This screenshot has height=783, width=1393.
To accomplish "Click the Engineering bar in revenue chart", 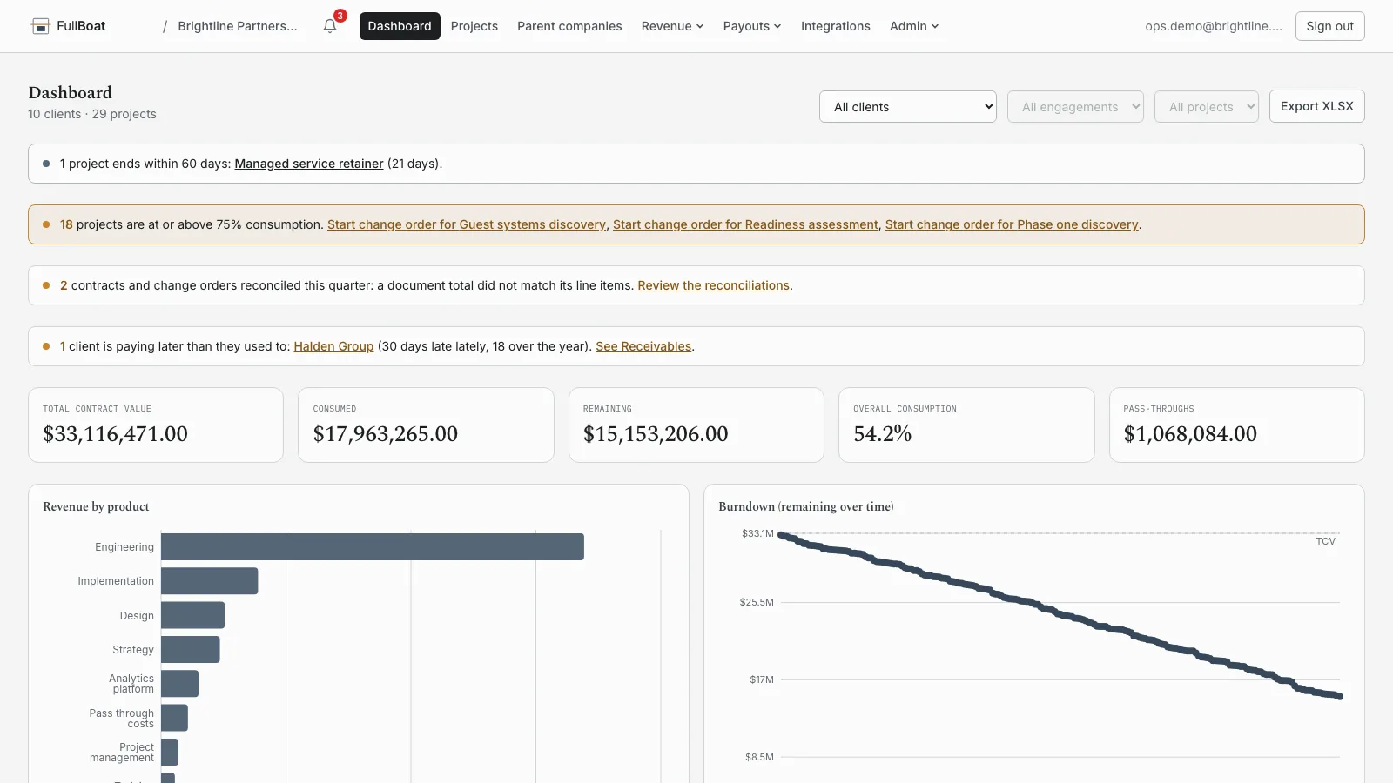I will coord(373,546).
